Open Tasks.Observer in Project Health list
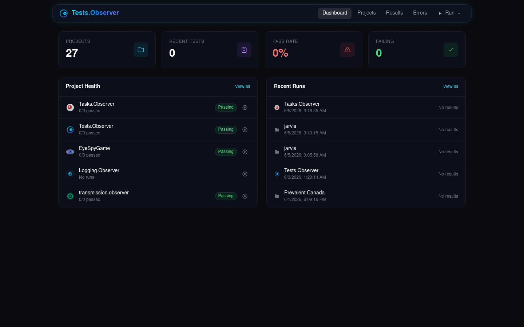The width and height of the screenshot is (524, 327). [x=96, y=104]
